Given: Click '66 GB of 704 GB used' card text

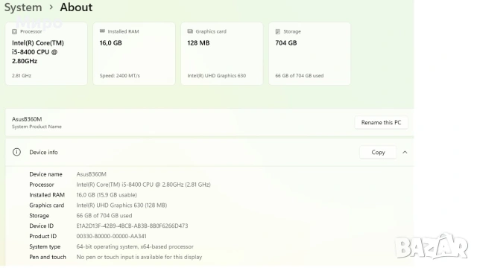Looking at the screenshot, I should click(x=300, y=76).
